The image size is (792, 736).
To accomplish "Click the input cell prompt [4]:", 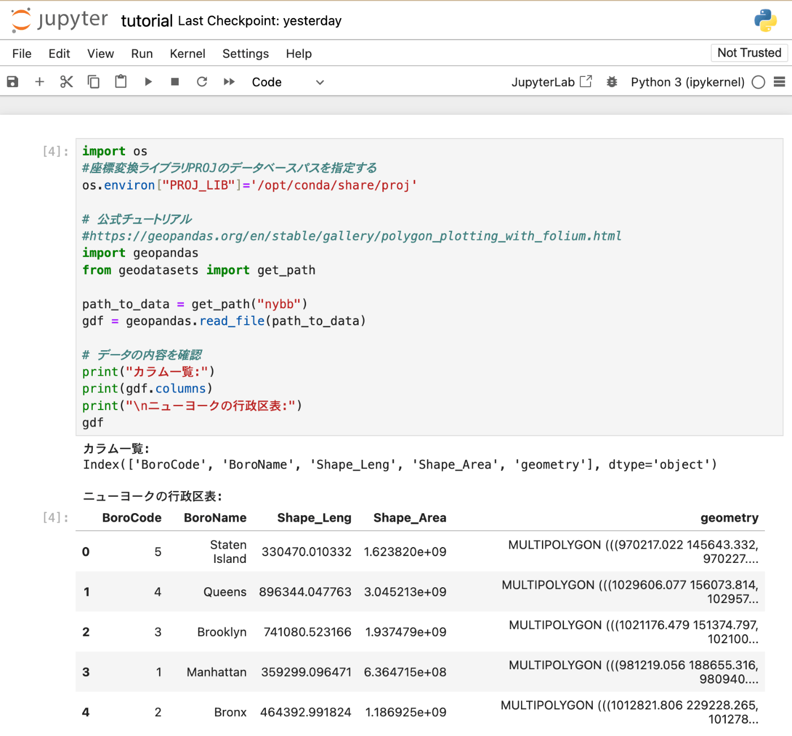I will tap(55, 151).
